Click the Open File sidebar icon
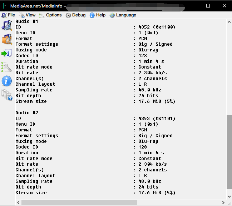Screen dimensions: 232x206 [x=7, y=25]
